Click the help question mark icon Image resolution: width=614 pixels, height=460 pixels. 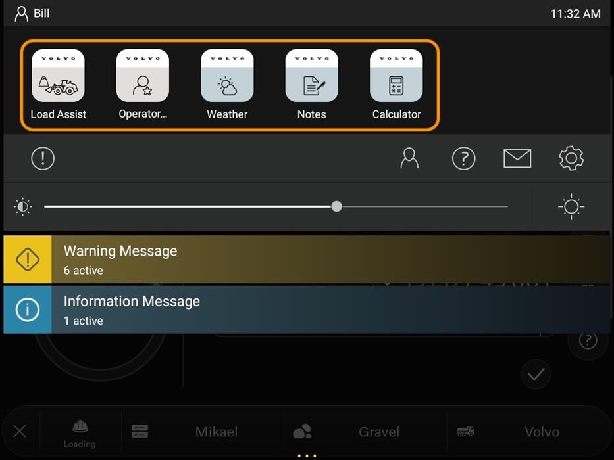[463, 158]
